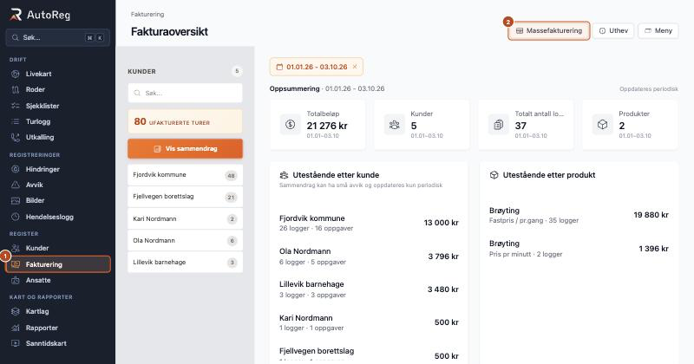Navigate to Turlogg

57,121
